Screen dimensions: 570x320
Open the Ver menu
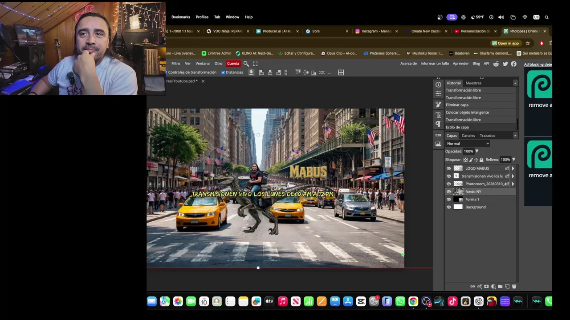[188, 64]
